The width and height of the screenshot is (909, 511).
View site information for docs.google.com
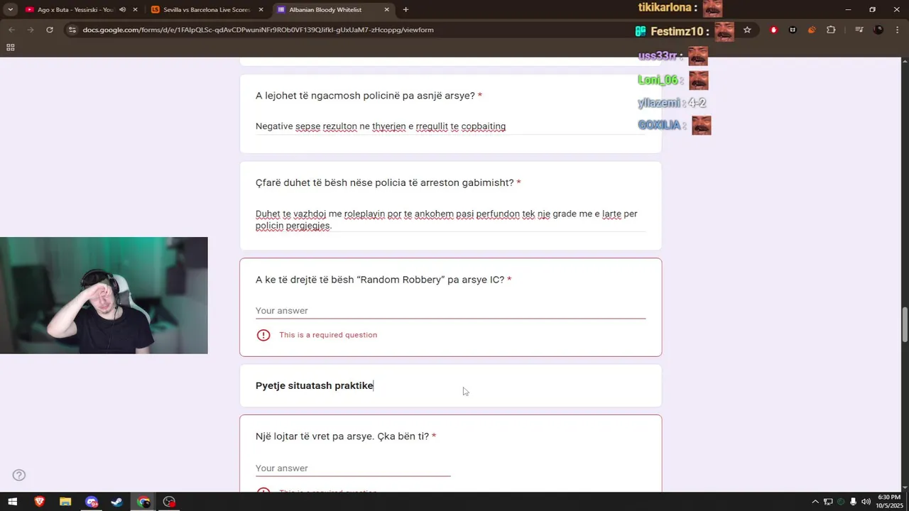point(71,30)
